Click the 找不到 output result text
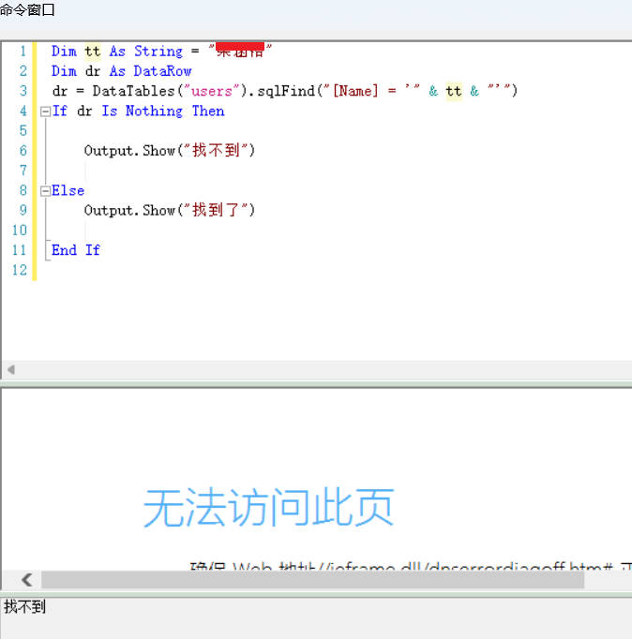 [24, 607]
